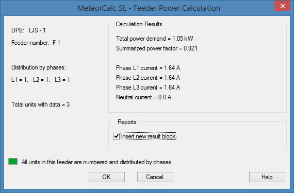Viewport: 294px width, 193px height.
Task: Click the Phase L3 current = 1.64 A line
Action: click(x=148, y=87)
